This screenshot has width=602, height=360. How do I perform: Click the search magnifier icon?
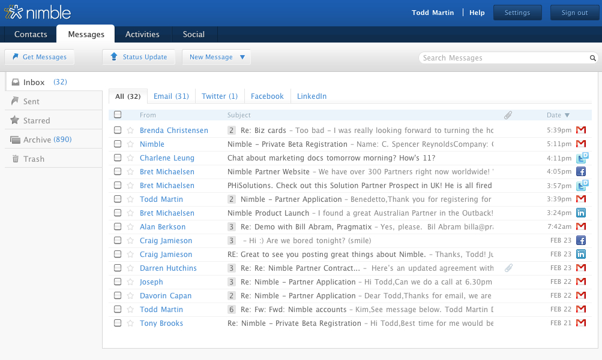point(592,58)
